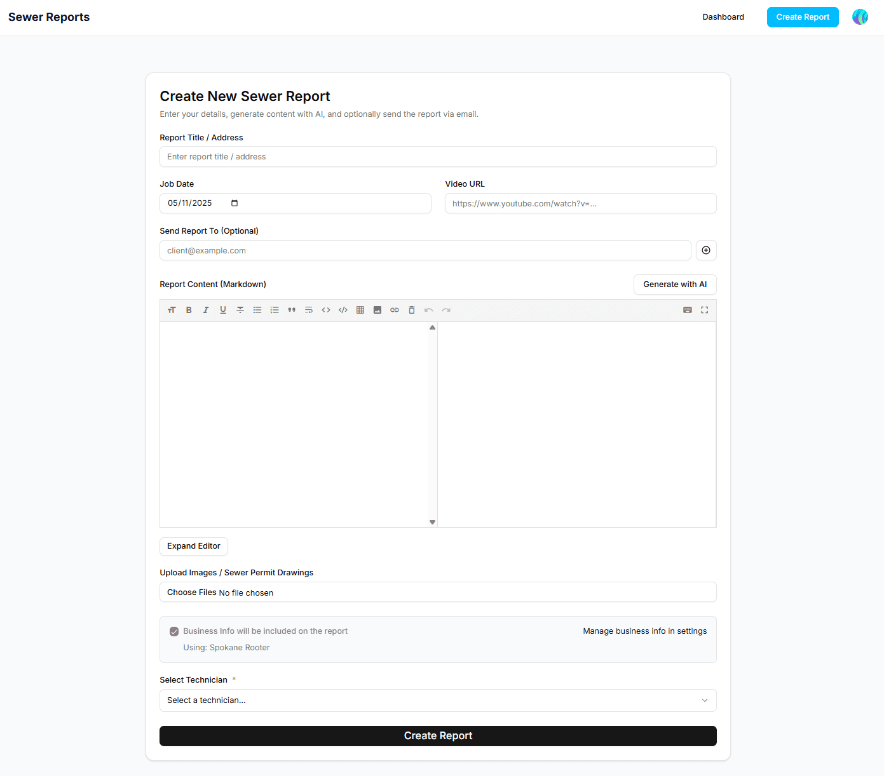
Task: Insert a hard line break
Action: [x=309, y=310]
